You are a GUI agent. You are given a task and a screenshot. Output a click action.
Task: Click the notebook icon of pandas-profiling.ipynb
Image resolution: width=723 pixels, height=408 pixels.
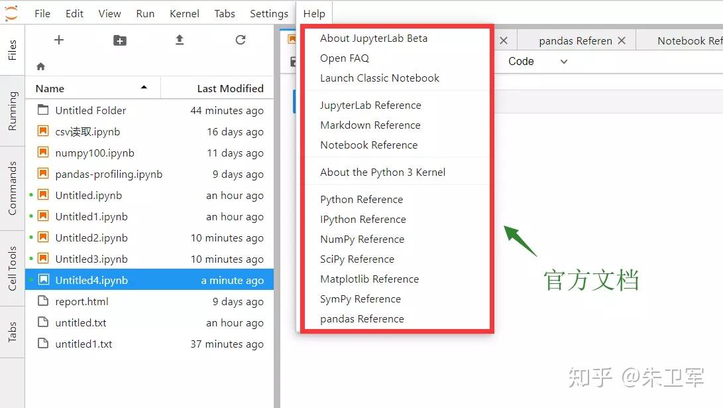pos(43,174)
